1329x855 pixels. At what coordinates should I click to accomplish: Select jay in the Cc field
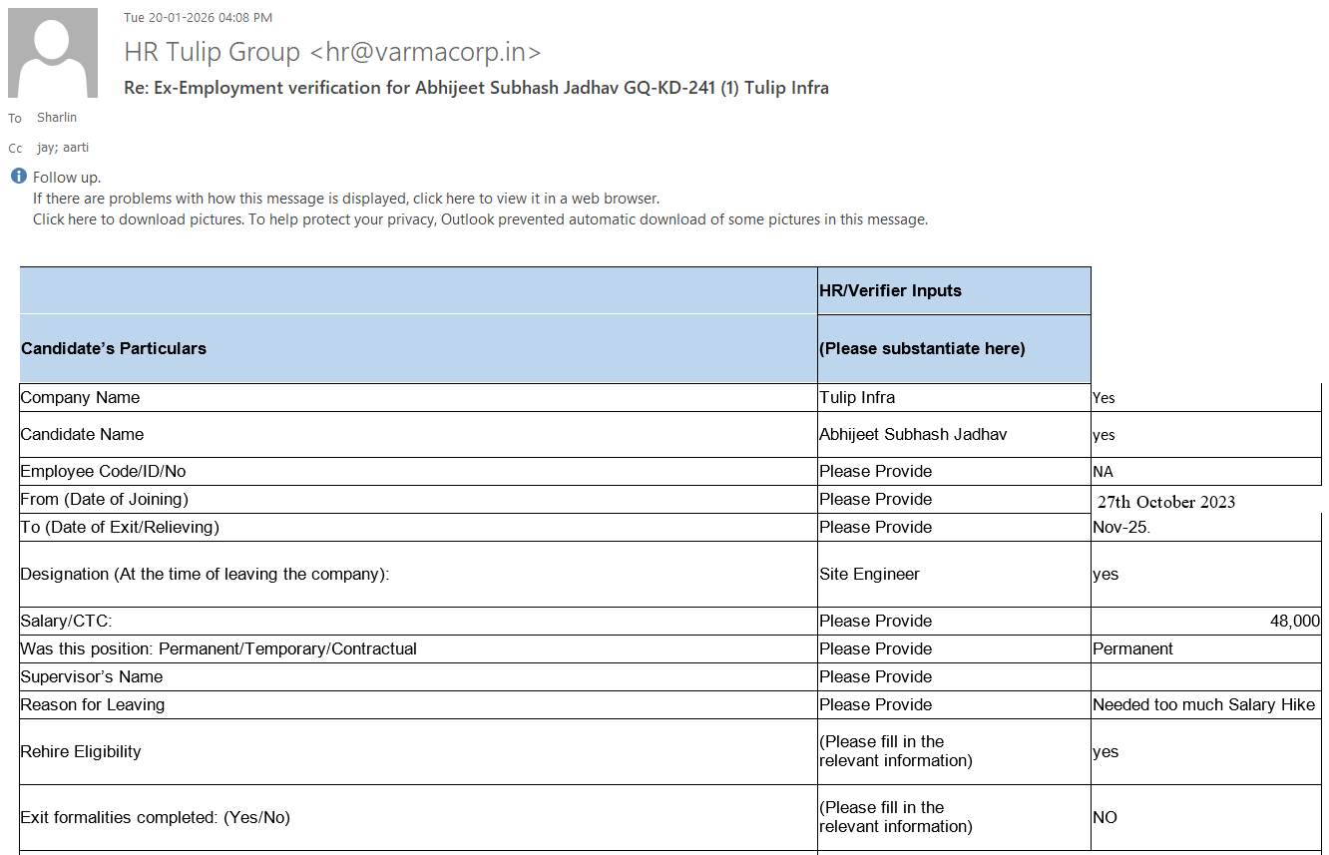pos(46,148)
